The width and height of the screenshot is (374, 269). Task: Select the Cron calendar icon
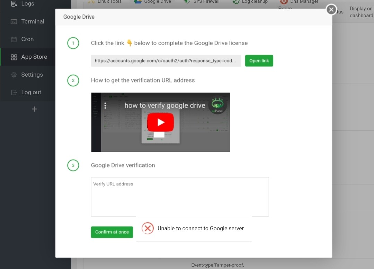[x=14, y=39]
